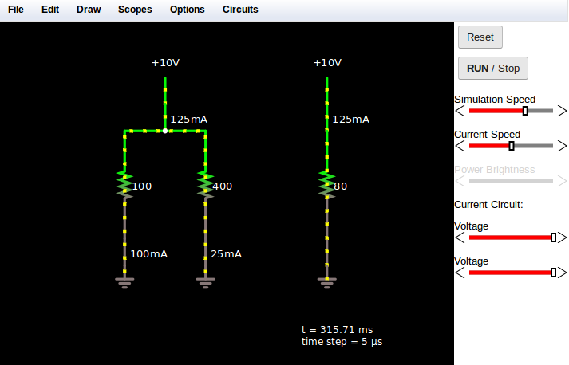
Task: Select the 100 ohm resistor
Action: (124, 186)
